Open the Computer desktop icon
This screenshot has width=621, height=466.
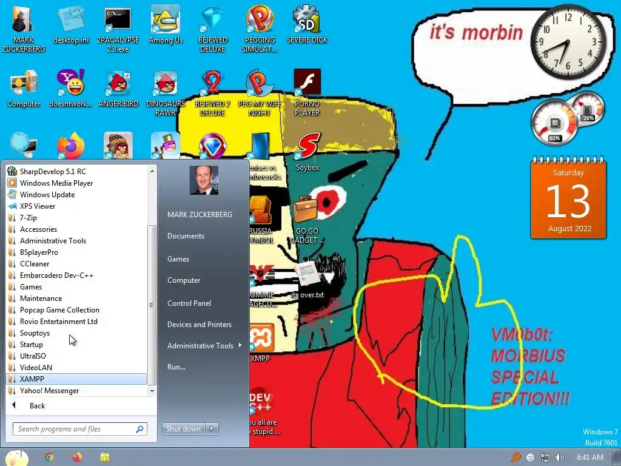pos(24,89)
